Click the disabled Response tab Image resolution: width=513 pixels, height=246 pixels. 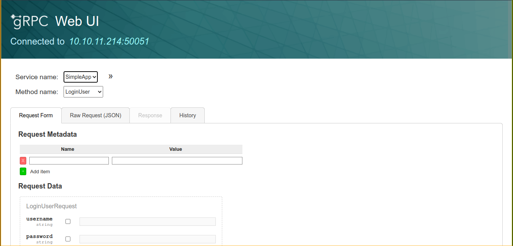point(150,115)
